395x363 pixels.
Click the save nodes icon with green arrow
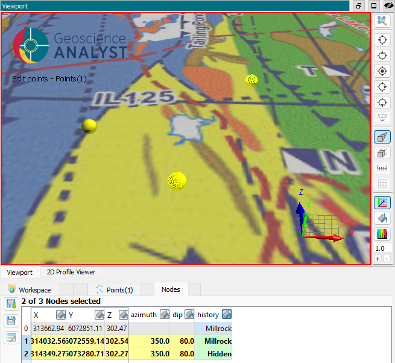tap(11, 304)
